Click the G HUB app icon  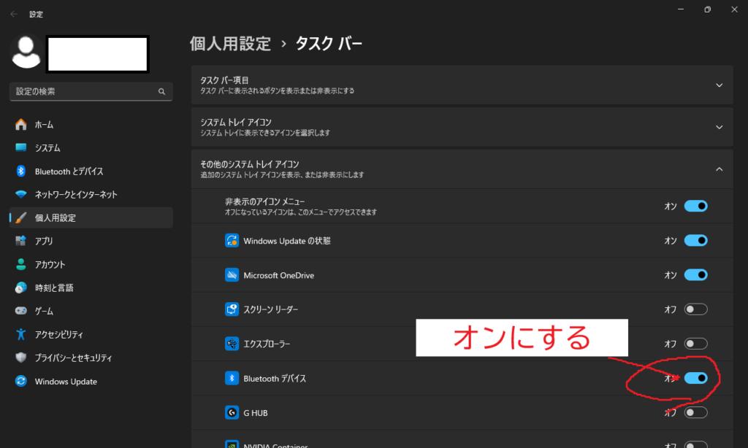point(232,413)
